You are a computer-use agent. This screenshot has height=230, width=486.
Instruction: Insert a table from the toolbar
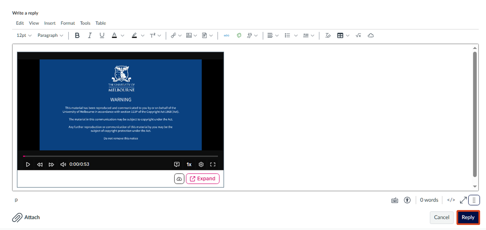click(340, 35)
